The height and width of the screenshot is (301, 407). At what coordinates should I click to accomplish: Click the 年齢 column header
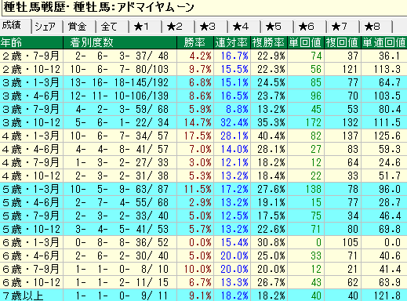[31, 42]
